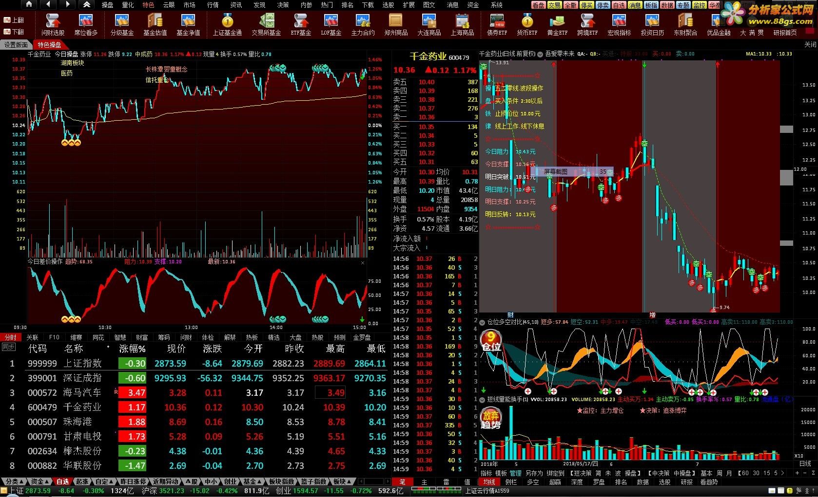Viewport: 818px width, 497px height.
Task: Open the 上证基金通 medal icon
Action: pos(227,24)
